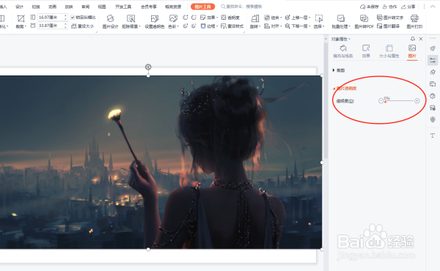Toggle the 锁定纵横比 lock aspect ratio checkbox
The image size is (440, 271).
(x=73, y=18)
